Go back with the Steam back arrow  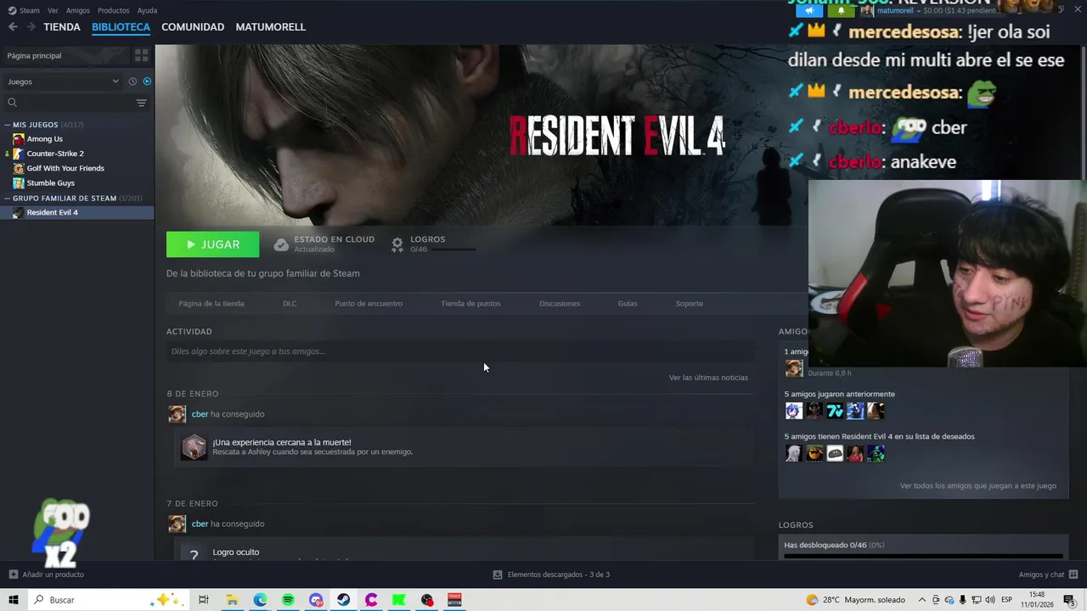[13, 27]
